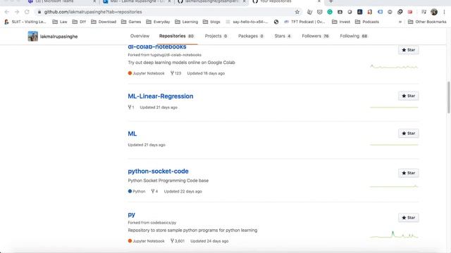Click the lakmalrupasinghe username link
The image size is (451, 253).
click(59, 37)
